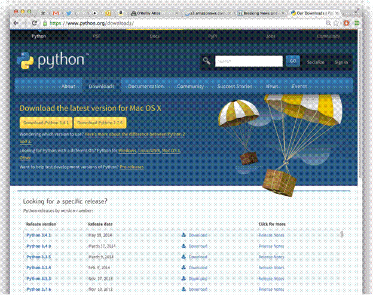This screenshot has width=373, height=295.
Task: Go back with the browser back arrow
Action: [16, 23]
